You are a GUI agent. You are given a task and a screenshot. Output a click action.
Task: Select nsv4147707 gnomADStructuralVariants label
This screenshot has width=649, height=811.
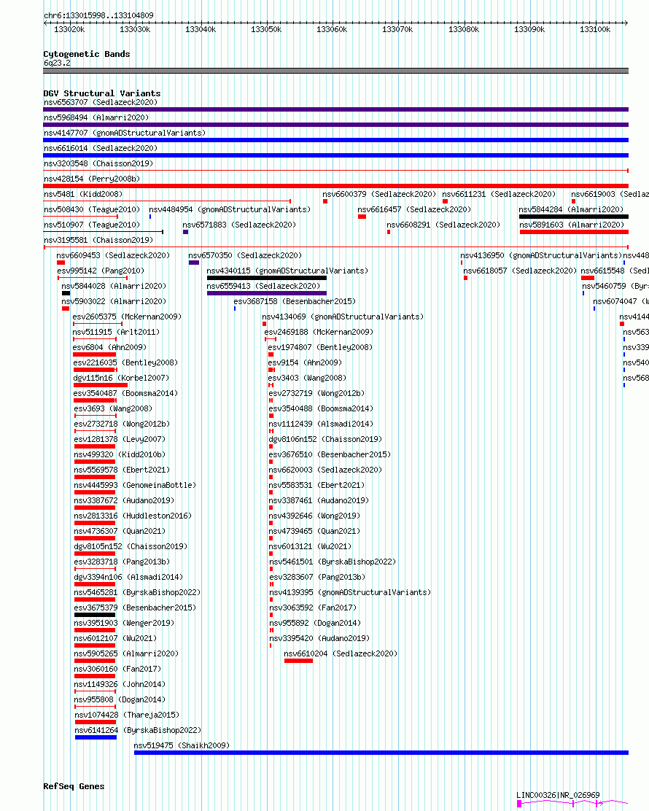coord(125,133)
